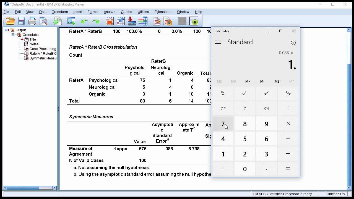Click the square root key

click(244, 94)
